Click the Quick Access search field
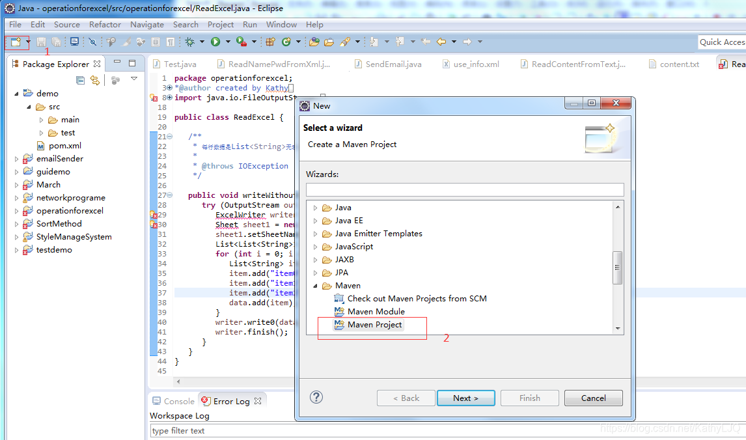 tap(722, 42)
